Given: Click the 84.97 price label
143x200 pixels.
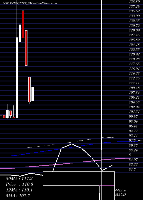Looking at the screenshot, I should [x=134, y=160].
